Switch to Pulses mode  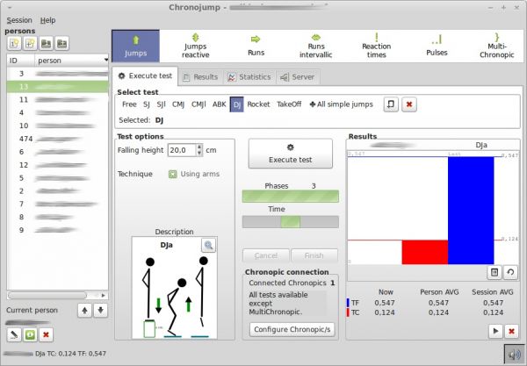click(437, 46)
